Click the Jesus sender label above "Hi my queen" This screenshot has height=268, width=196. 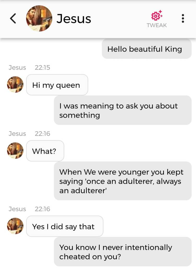click(x=17, y=68)
